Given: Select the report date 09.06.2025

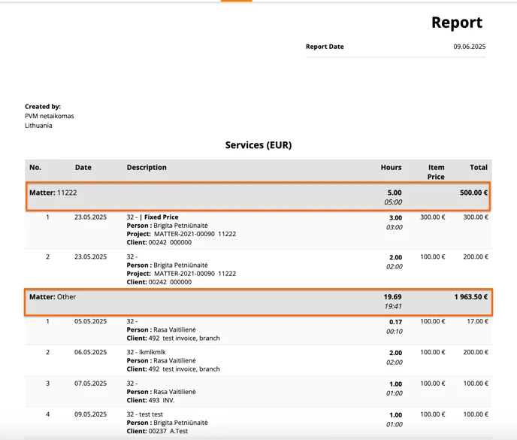Looking at the screenshot, I should pos(469,47).
